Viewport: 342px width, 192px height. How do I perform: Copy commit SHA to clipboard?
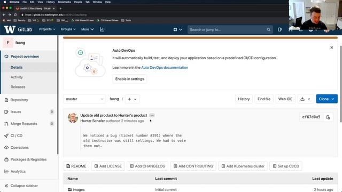pyautogui.click(x=328, y=117)
